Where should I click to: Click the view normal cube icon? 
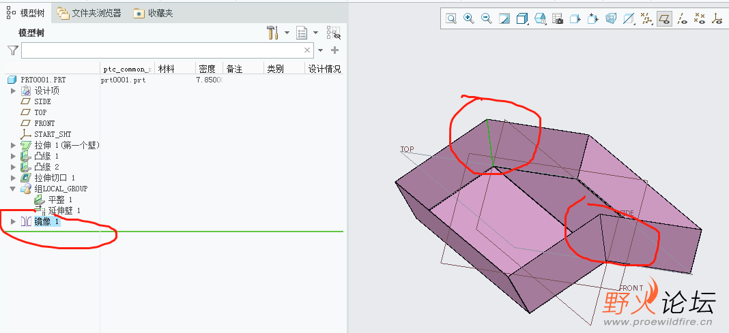(x=575, y=18)
